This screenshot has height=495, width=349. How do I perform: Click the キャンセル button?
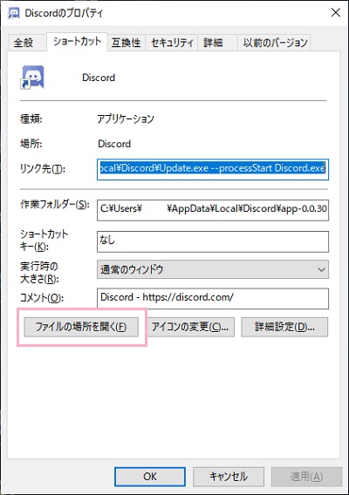pos(229,477)
